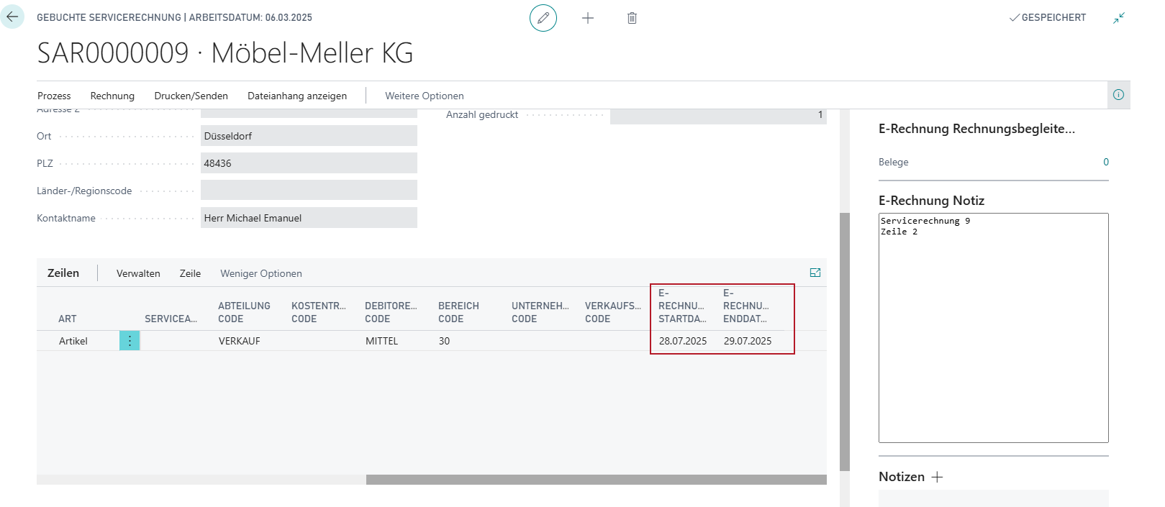Click the plus icon to create new
The image size is (1165, 507).
588,18
